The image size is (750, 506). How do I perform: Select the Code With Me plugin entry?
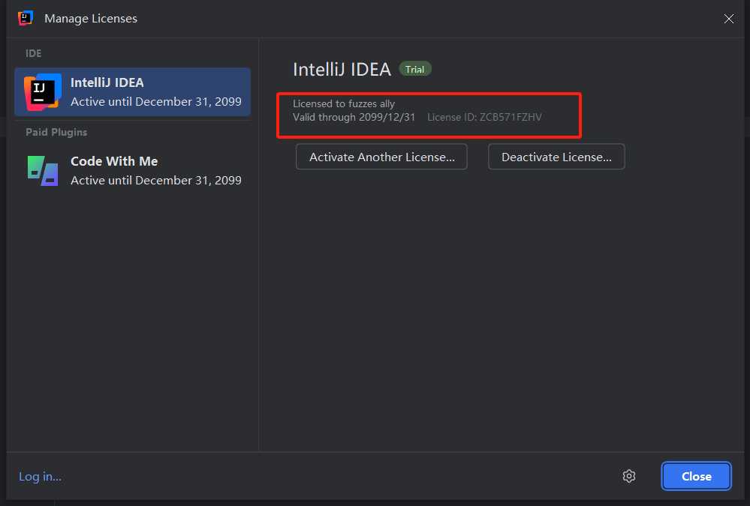(x=132, y=171)
